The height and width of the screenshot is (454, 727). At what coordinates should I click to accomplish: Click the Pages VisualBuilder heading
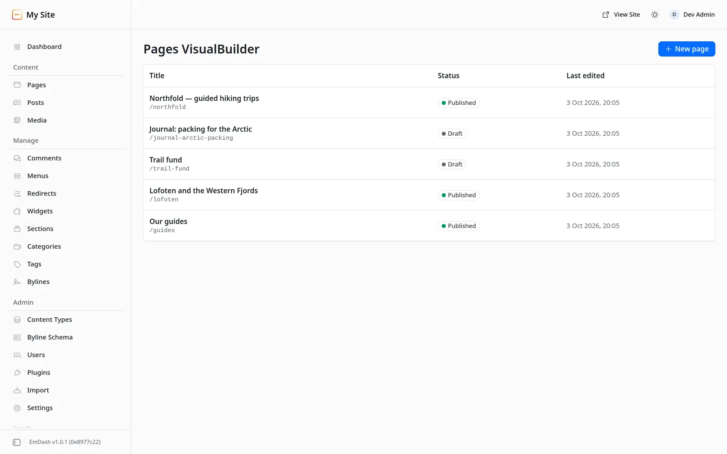[x=201, y=49]
